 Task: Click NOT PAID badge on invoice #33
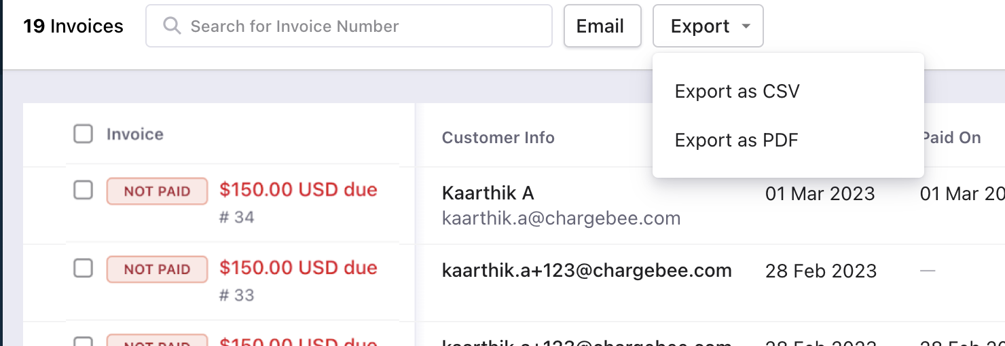coord(157,269)
